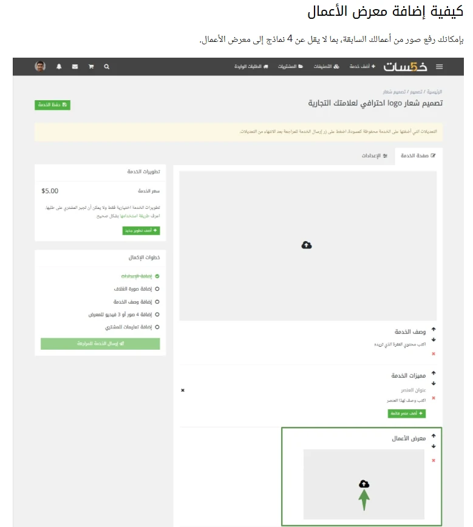Open the search magnifier icon
The image size is (473, 527).
point(107,67)
